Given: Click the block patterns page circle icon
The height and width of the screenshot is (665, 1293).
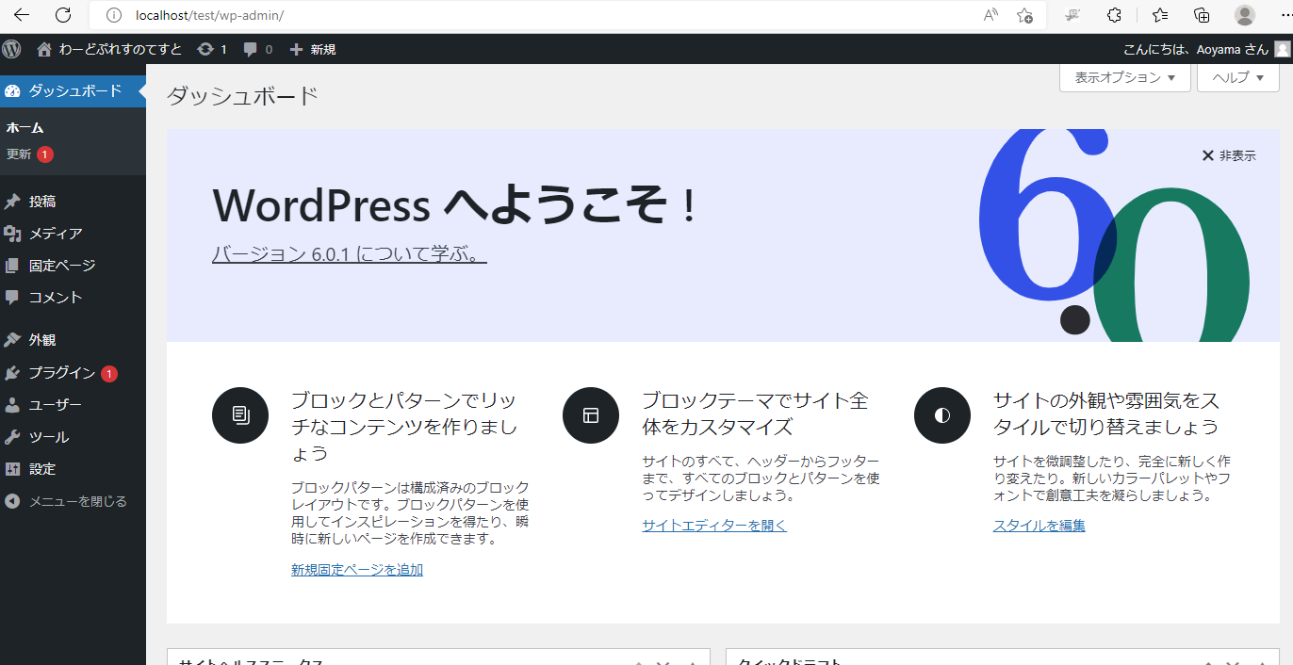Looking at the screenshot, I should (240, 415).
